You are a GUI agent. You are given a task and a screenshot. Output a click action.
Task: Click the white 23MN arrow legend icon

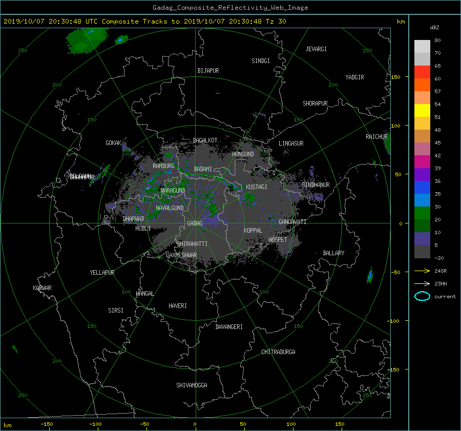pos(422,283)
